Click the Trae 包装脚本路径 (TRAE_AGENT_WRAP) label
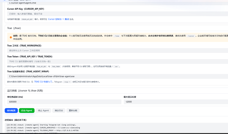 [28, 71]
